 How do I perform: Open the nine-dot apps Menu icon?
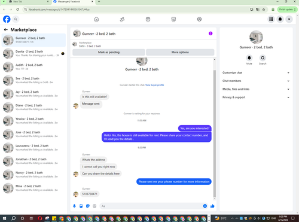point(271,19)
